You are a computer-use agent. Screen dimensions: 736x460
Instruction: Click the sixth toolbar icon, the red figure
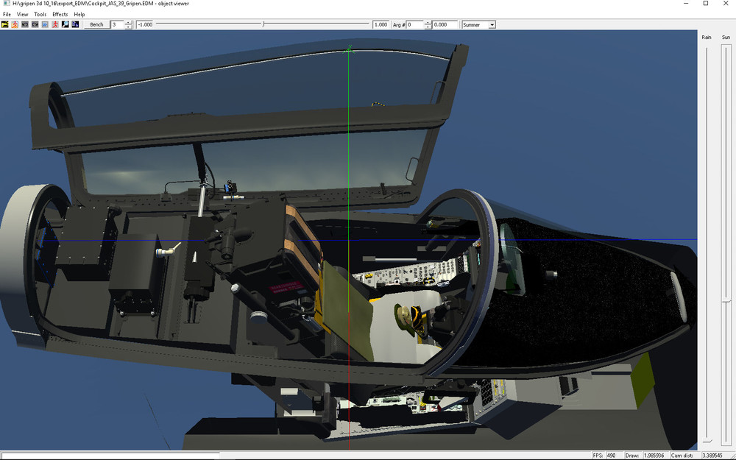tap(55, 24)
